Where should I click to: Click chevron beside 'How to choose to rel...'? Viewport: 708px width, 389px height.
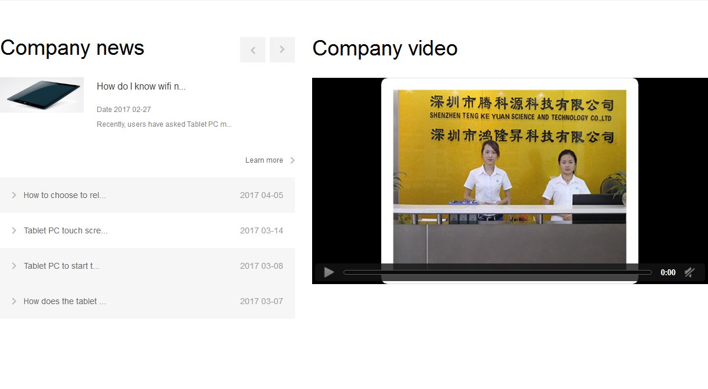click(14, 195)
